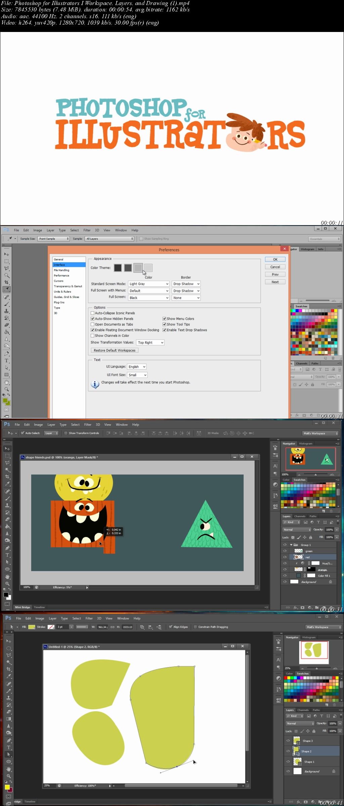
Task: Open Fill color swatch in Untitled-1 options bar
Action: [32, 627]
